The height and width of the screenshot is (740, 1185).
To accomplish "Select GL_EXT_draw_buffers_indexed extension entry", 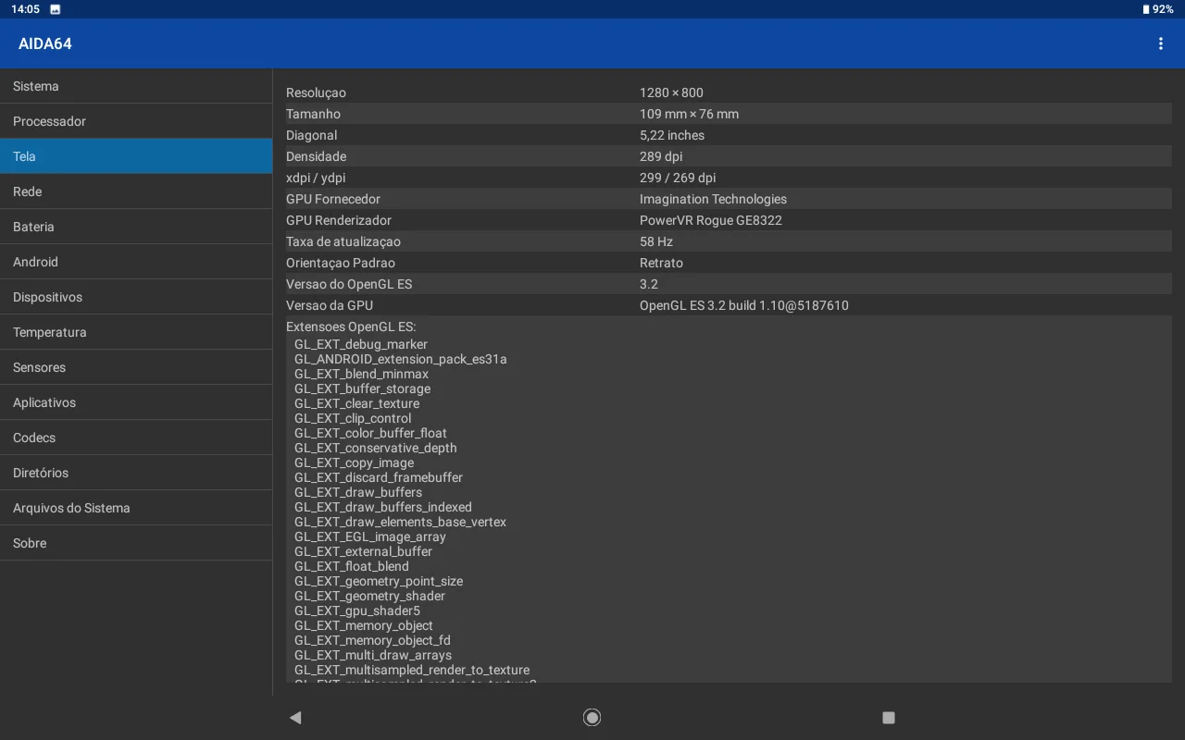I will 383,507.
